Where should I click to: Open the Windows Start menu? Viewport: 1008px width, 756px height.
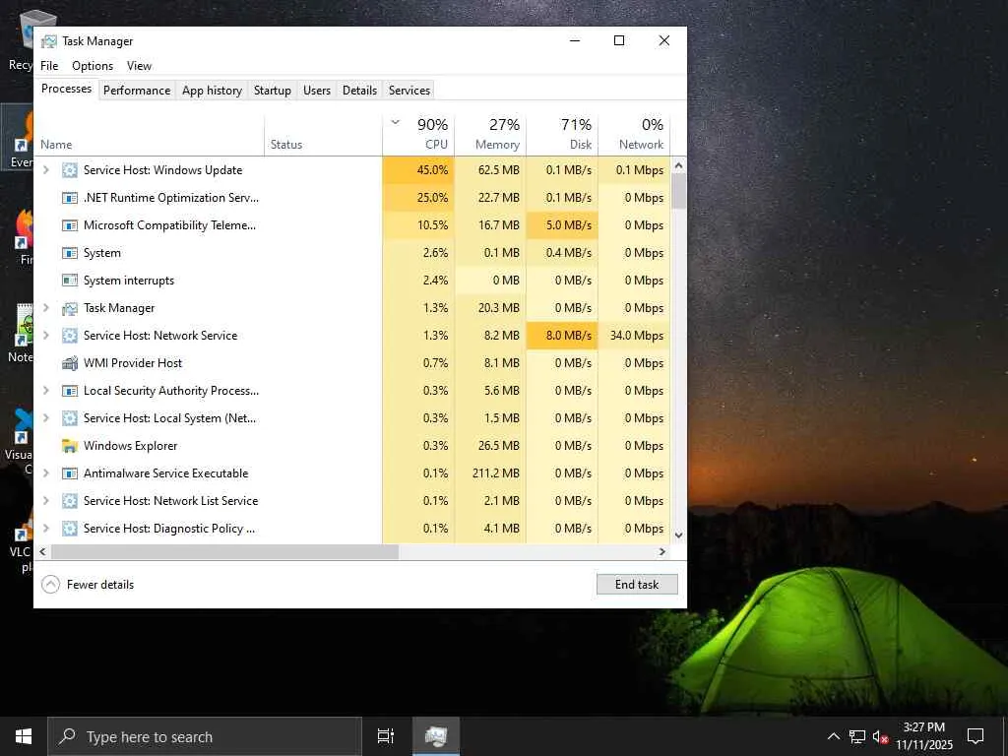[x=24, y=736]
